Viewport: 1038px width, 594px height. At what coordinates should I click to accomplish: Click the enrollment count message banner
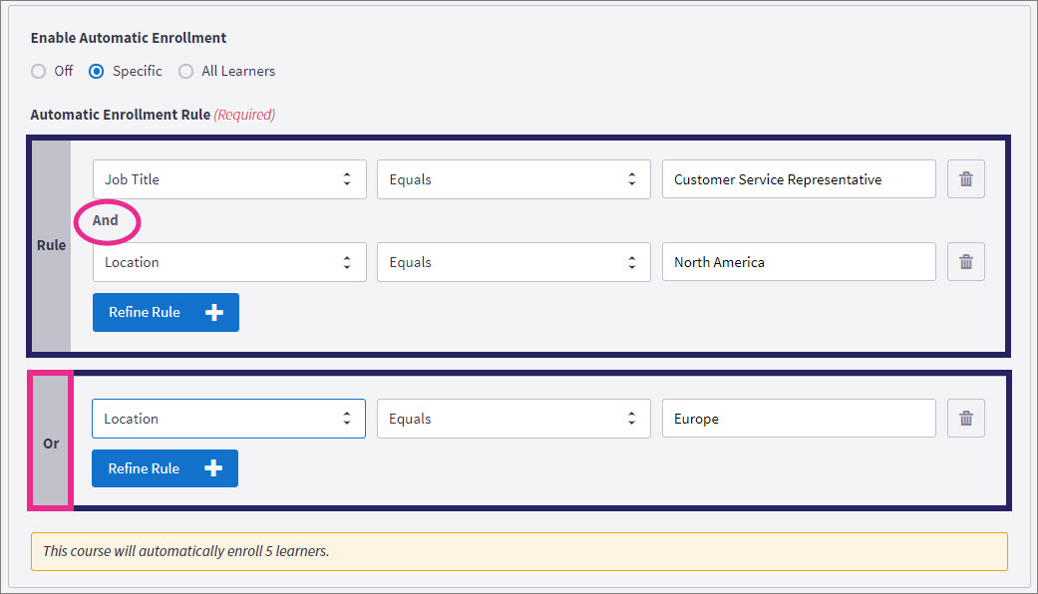pyautogui.click(x=519, y=551)
